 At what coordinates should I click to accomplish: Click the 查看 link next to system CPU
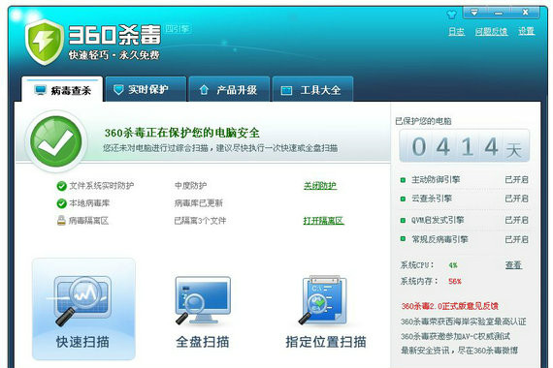[x=513, y=264]
